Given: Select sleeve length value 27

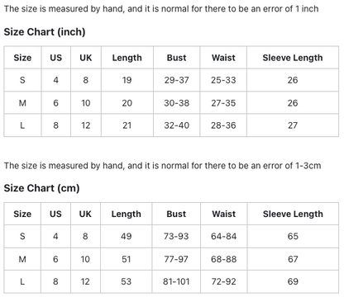Looking at the screenshot, I should (x=293, y=125).
